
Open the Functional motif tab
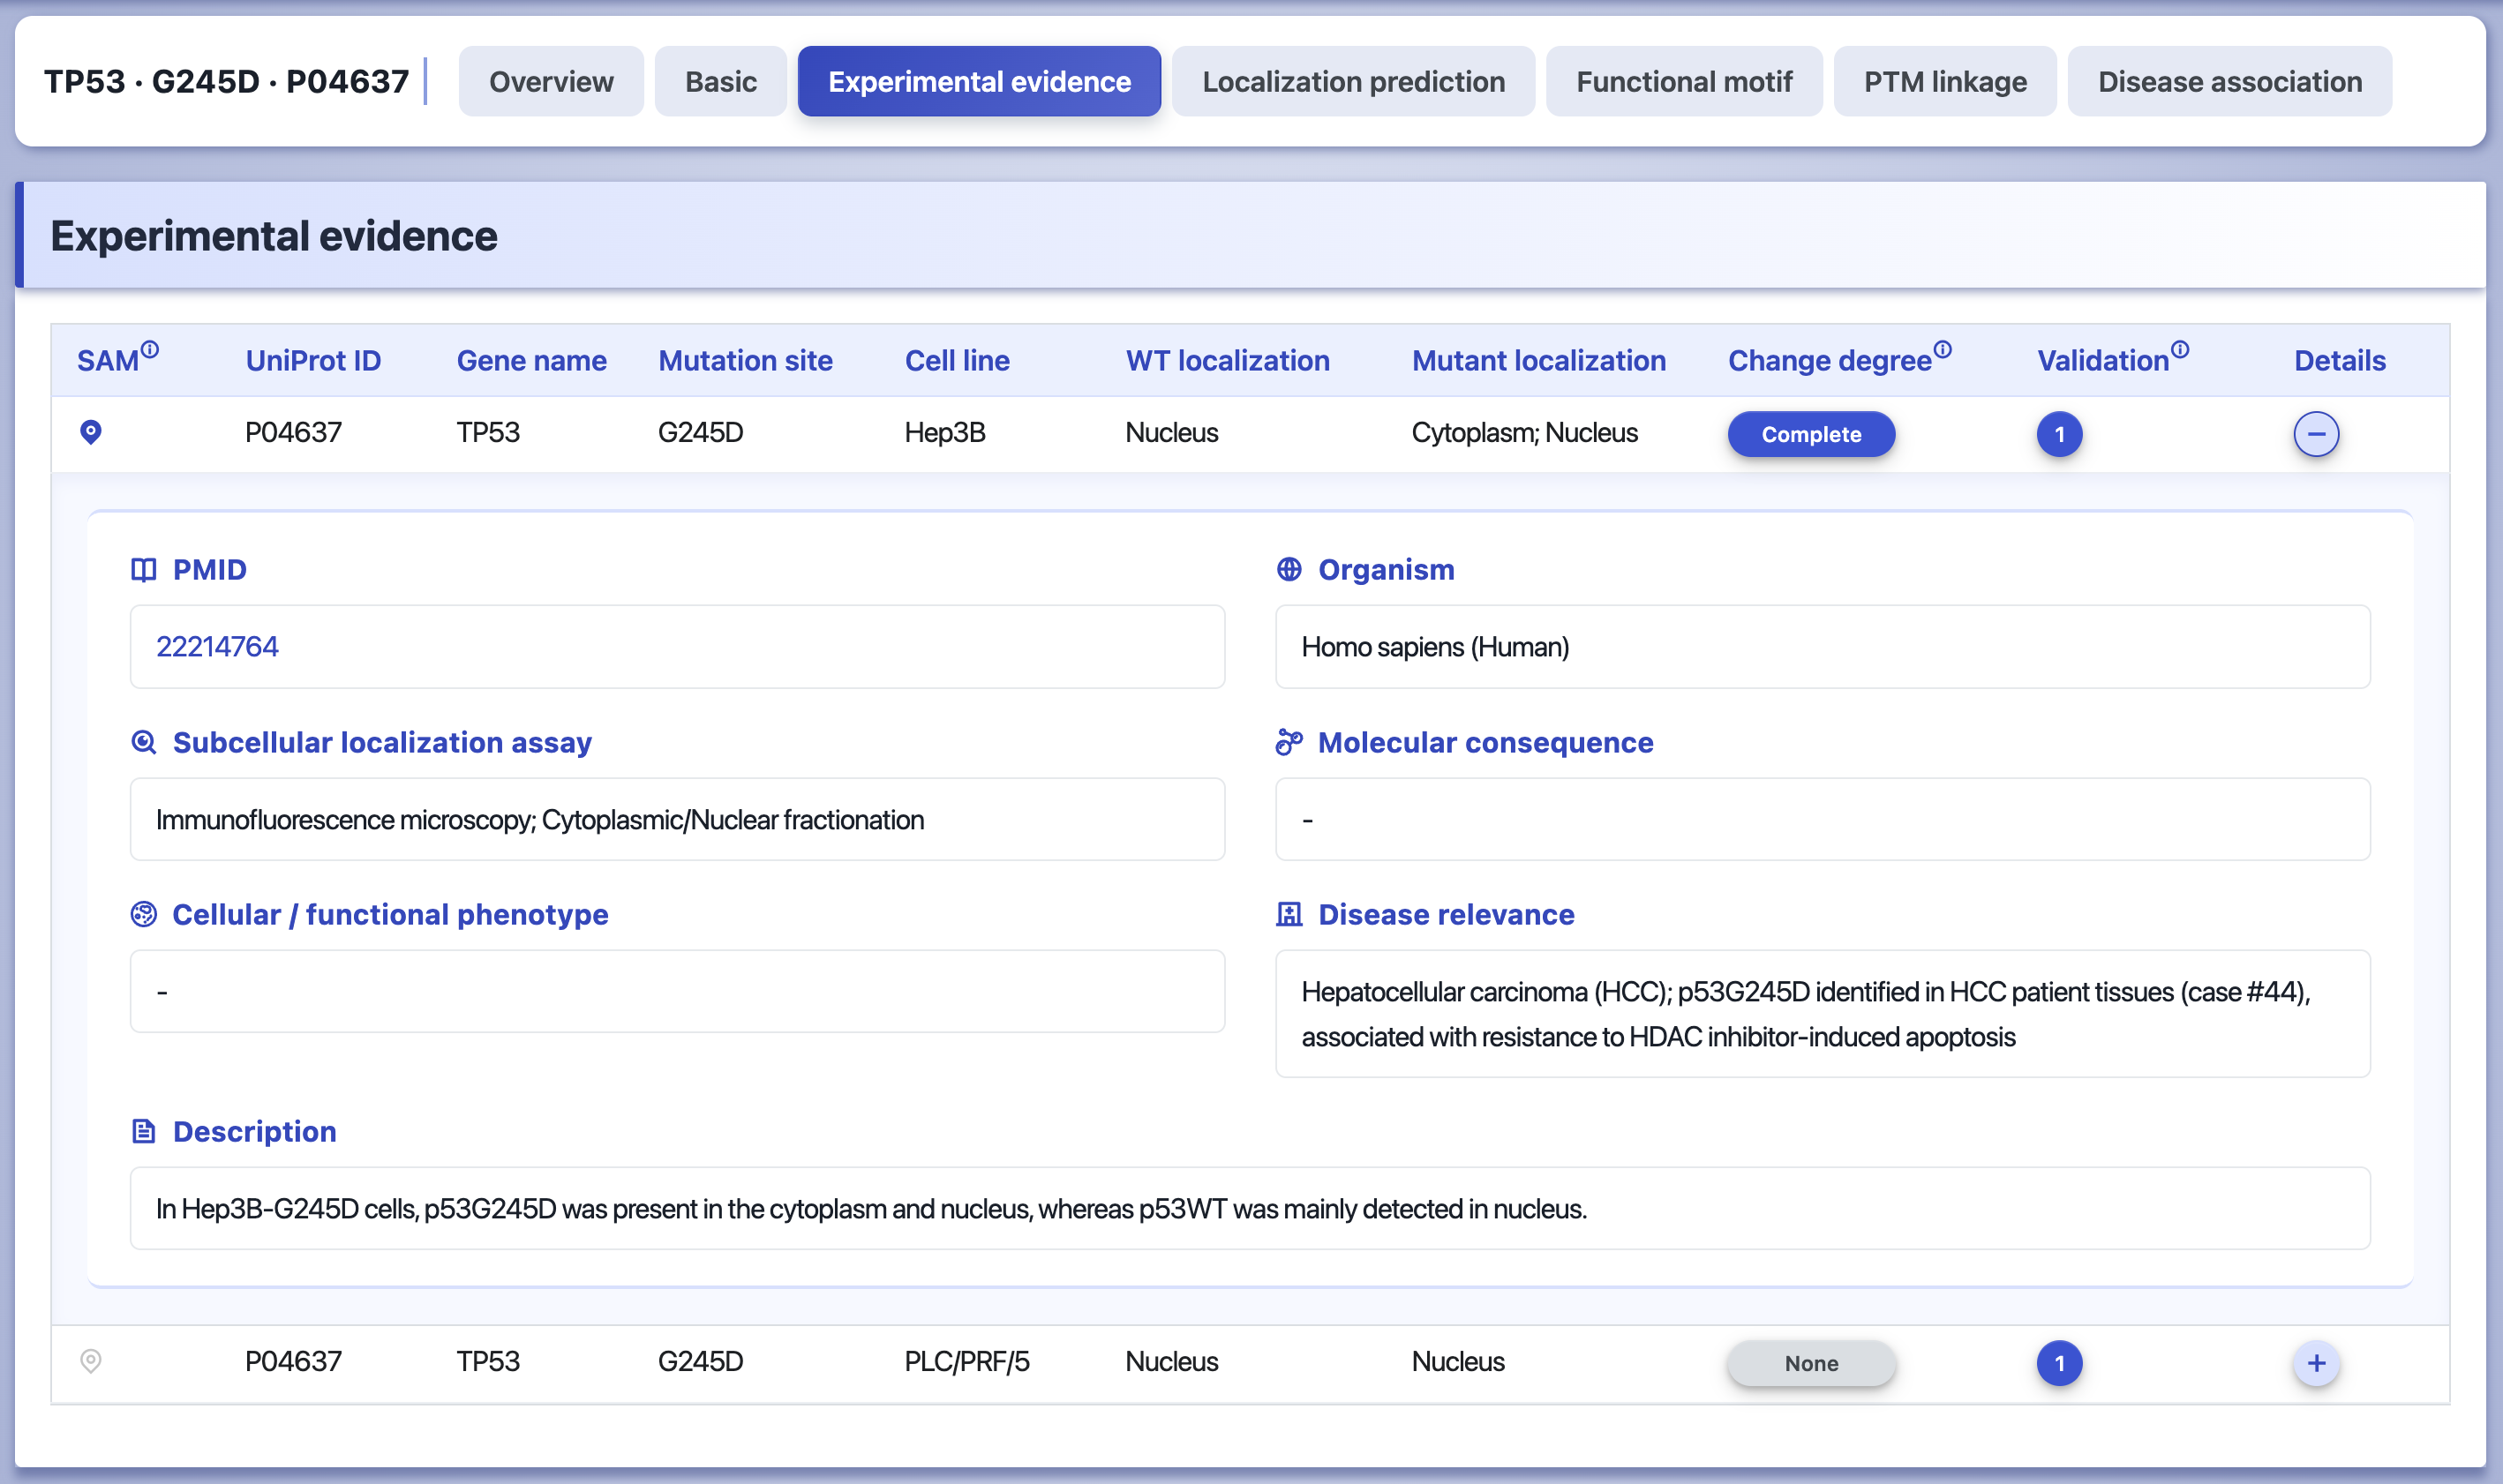tap(1684, 81)
